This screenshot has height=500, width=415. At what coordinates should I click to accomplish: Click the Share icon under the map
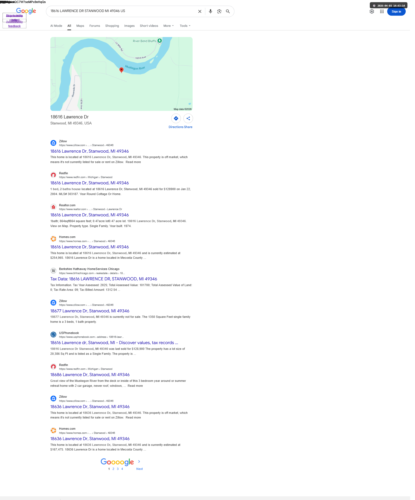pyautogui.click(x=188, y=118)
